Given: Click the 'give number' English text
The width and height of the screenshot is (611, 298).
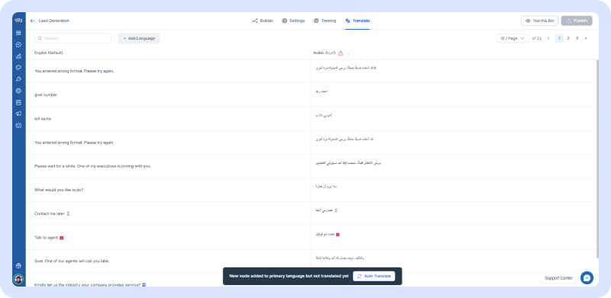Looking at the screenshot, I should click(46, 95).
